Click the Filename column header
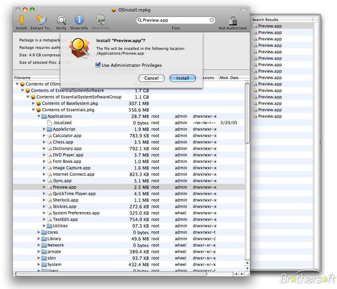 pos(22,78)
